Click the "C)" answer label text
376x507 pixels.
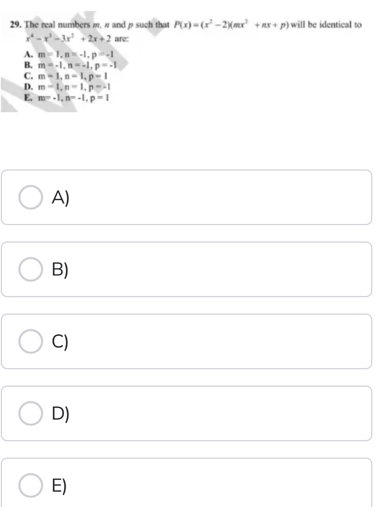pos(60,342)
